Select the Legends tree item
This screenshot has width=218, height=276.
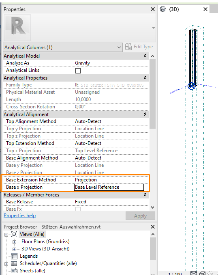29,256
